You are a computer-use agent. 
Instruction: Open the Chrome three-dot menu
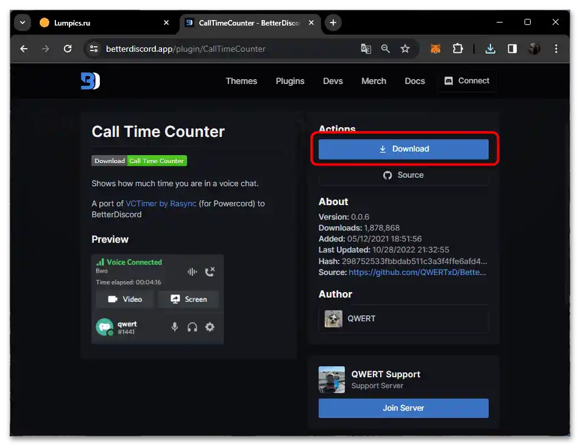point(556,49)
